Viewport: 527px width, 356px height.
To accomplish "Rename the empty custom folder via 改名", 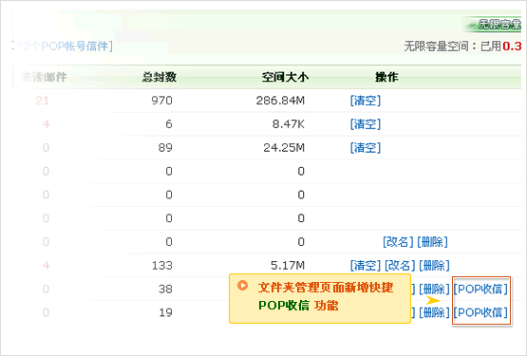I will click(x=398, y=242).
